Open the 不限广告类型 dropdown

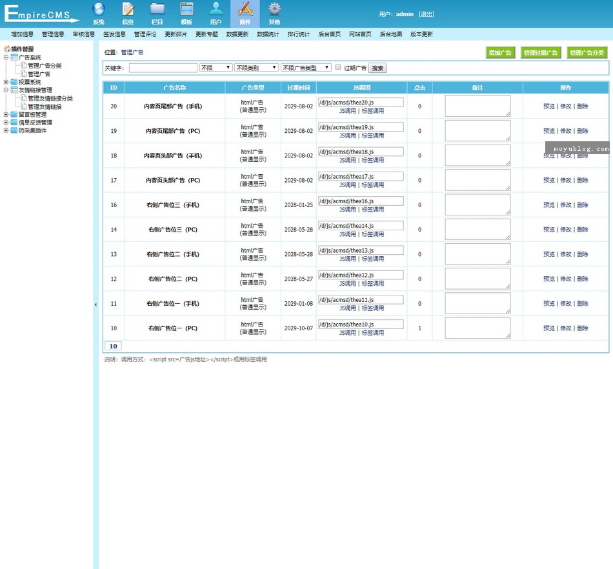tap(306, 68)
